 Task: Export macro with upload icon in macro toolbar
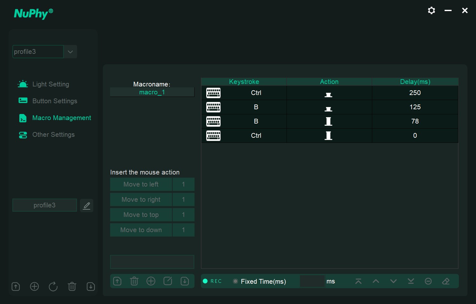click(x=117, y=281)
